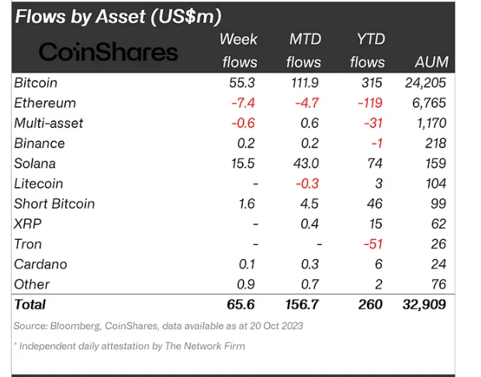Image resolution: width=481 pixels, height=377 pixels.
Task: Click the YTD flows column header
Action: click(x=367, y=50)
